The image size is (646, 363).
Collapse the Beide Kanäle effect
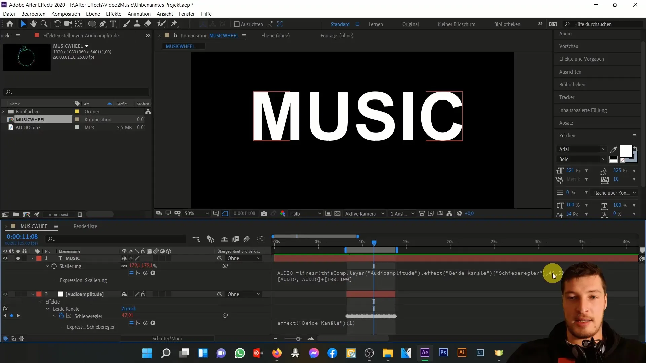point(48,309)
